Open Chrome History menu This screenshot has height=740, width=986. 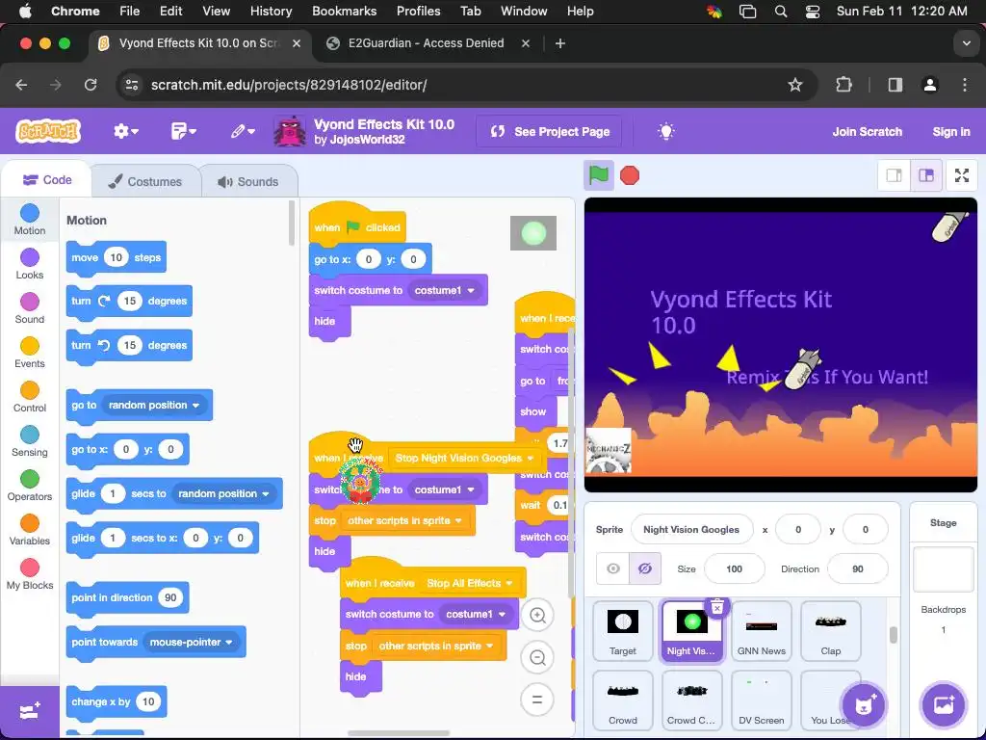[x=271, y=11]
